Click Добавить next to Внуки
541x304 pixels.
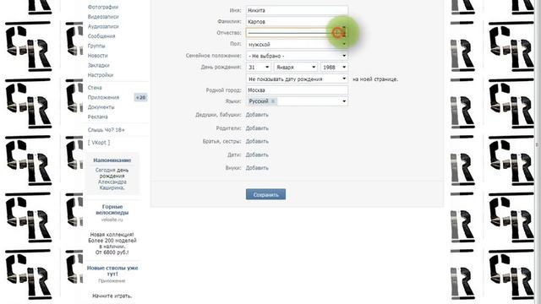[257, 168]
